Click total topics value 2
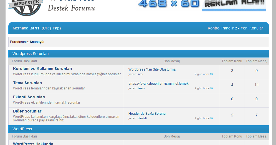The width and height of the screenshot is (276, 145). tap(232, 115)
